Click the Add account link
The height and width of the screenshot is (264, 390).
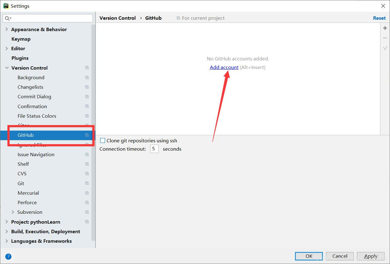pos(224,67)
